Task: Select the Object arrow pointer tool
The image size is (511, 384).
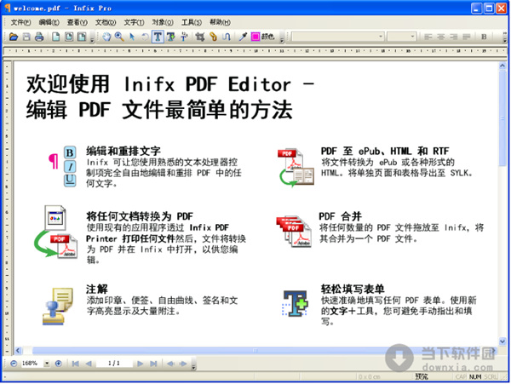Action: (x=132, y=37)
